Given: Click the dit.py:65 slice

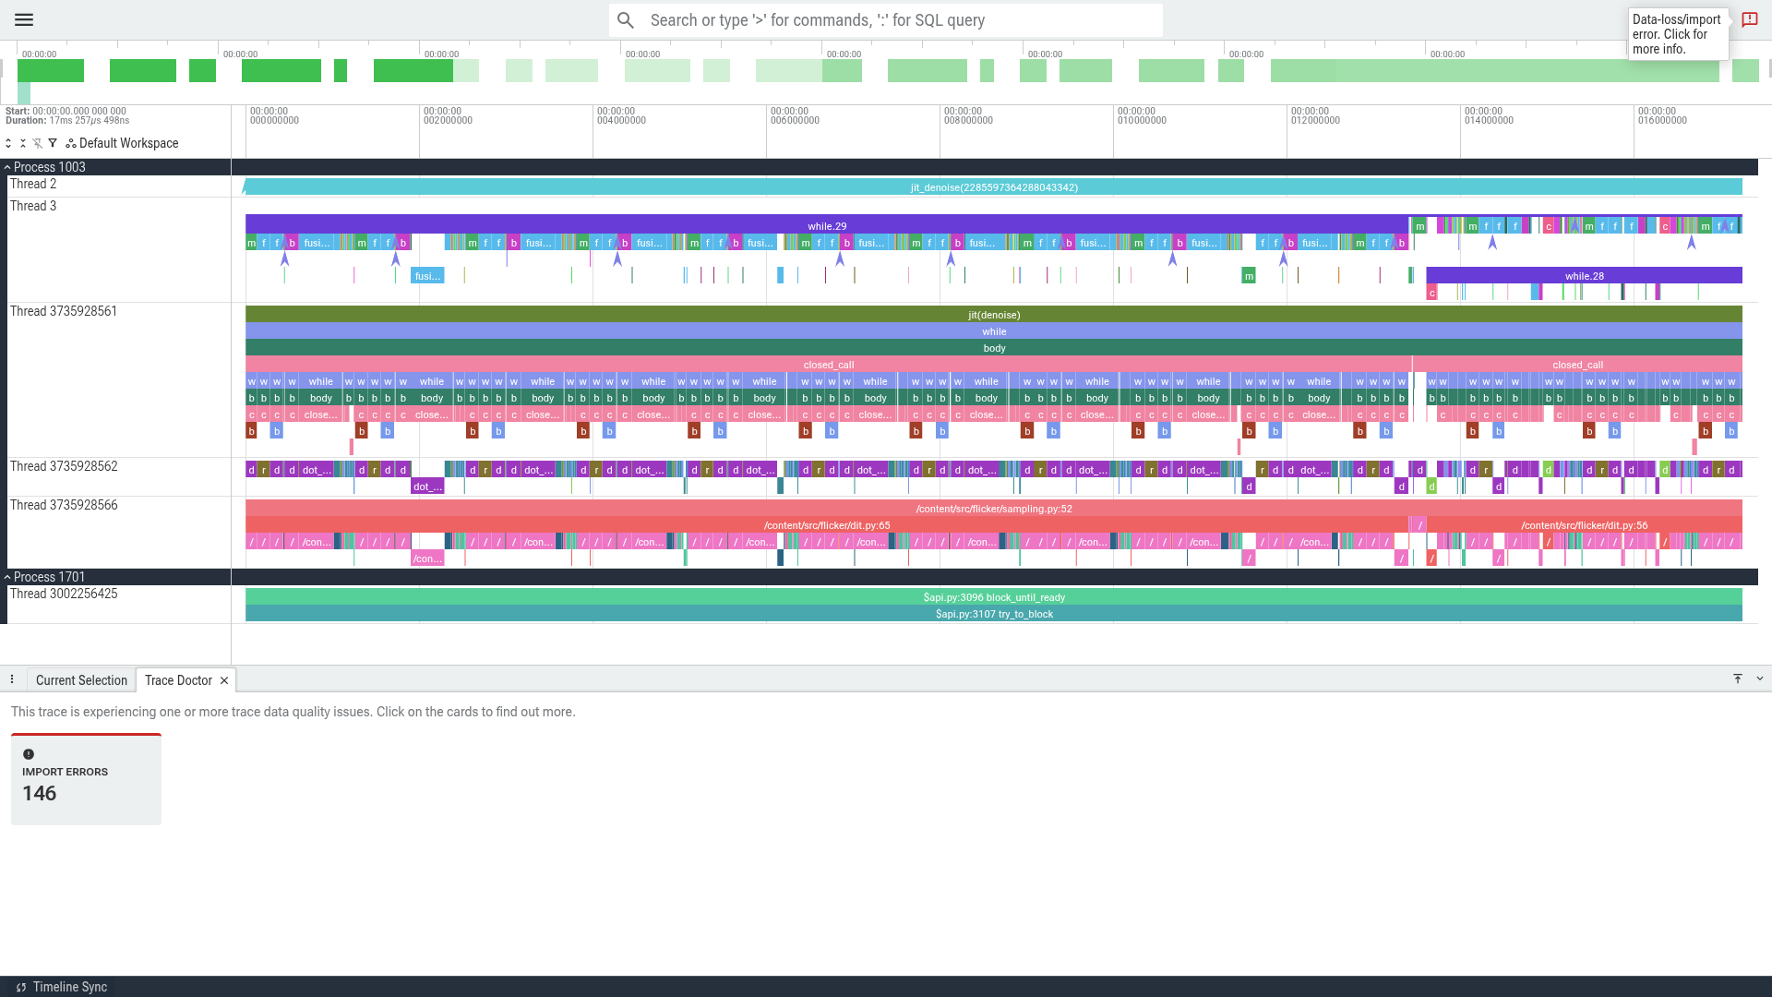Looking at the screenshot, I should 827,525.
